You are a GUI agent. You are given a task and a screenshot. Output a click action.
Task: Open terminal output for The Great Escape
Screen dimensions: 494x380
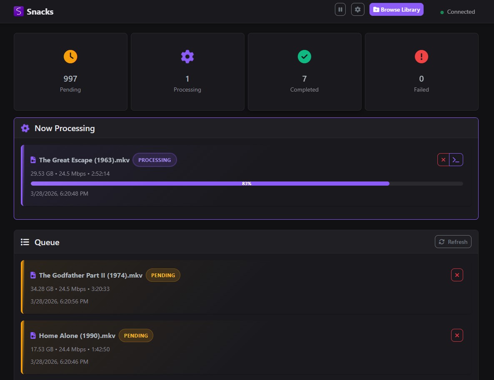coord(456,159)
